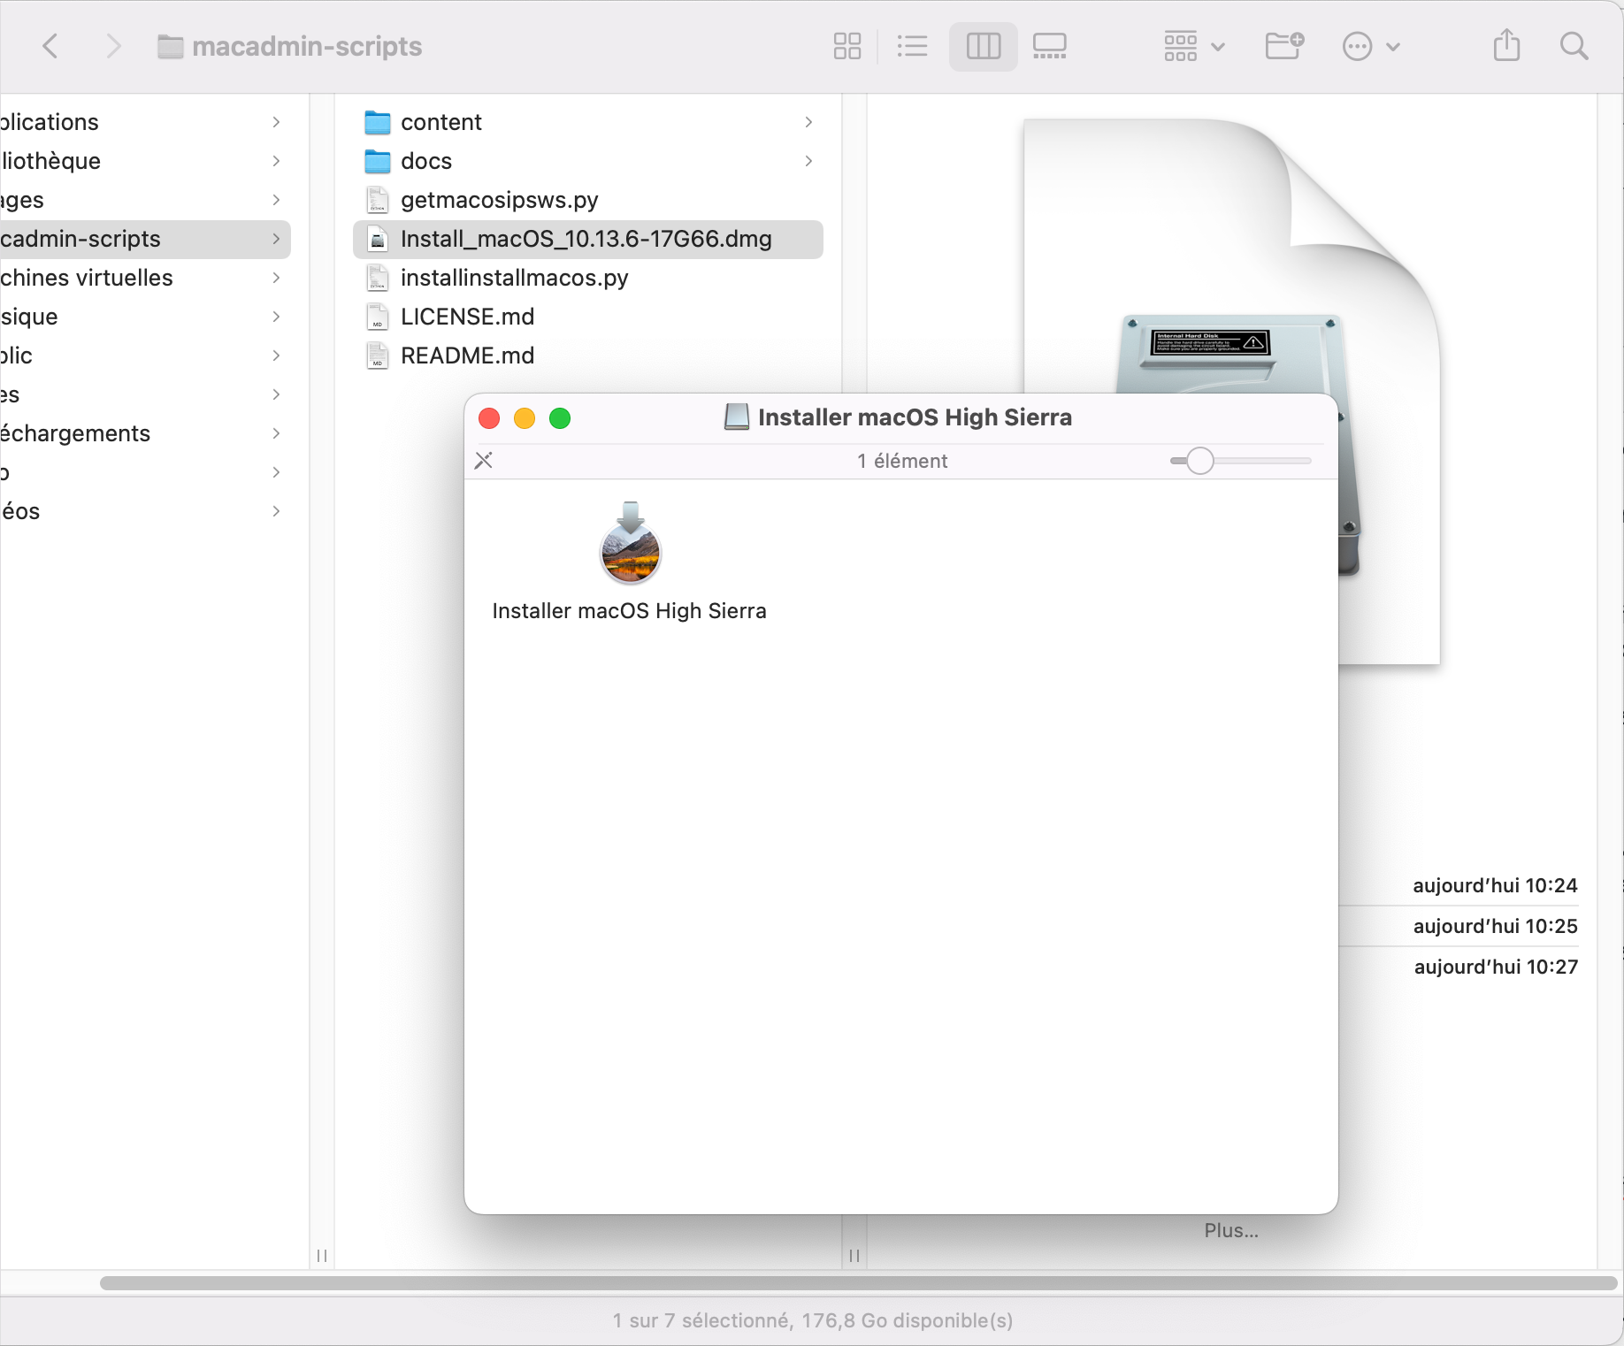Expand the 'liothèque' row chevron

click(x=276, y=161)
